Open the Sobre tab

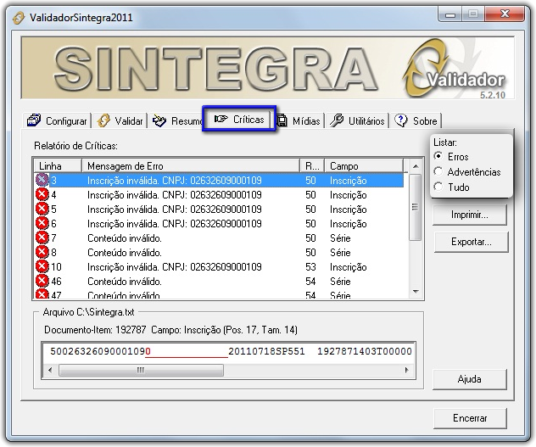point(416,120)
